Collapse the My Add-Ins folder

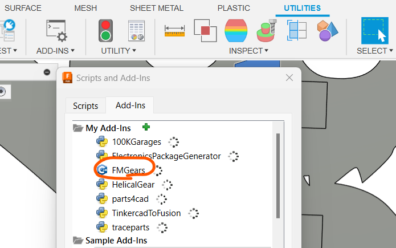pyautogui.click(x=78, y=128)
